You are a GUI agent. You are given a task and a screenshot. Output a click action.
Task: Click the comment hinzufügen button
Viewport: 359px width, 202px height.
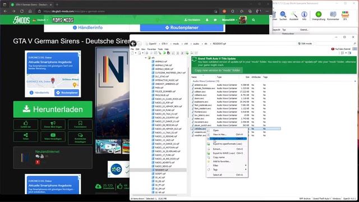pos(80,138)
